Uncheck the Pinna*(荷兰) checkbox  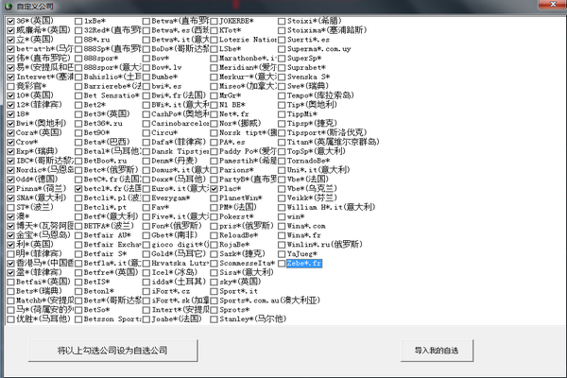pos(10,189)
